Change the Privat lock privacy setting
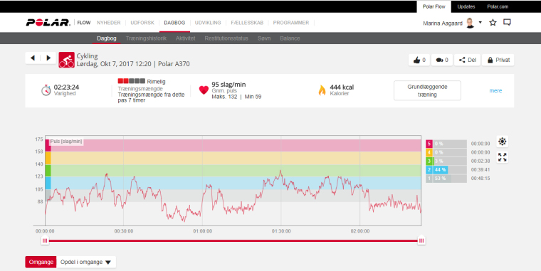 pyautogui.click(x=498, y=60)
